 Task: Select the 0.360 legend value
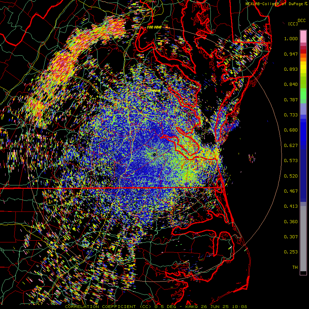pyautogui.click(x=291, y=222)
